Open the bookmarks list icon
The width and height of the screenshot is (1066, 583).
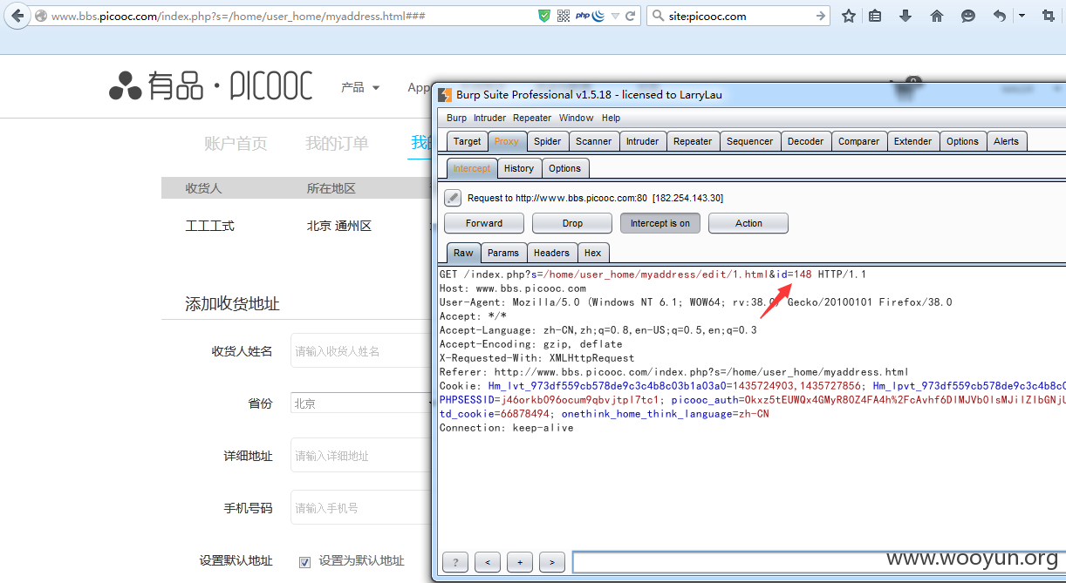click(875, 16)
